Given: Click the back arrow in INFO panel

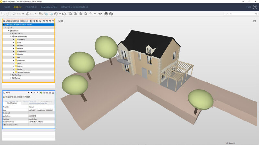Looking at the screenshot, I should (29, 93).
